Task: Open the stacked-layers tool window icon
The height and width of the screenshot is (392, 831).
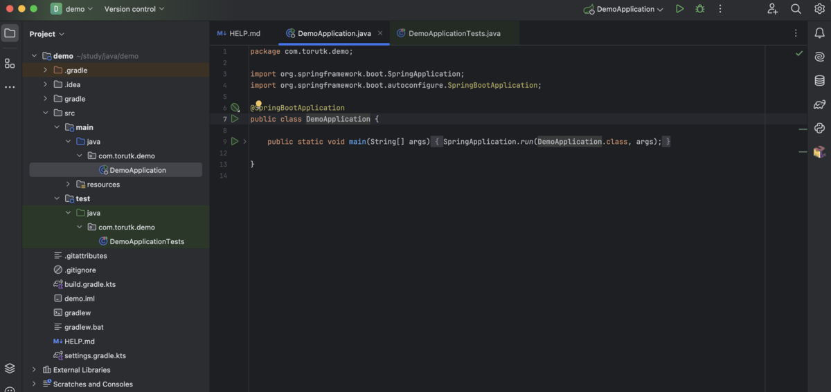Action: [x=10, y=368]
